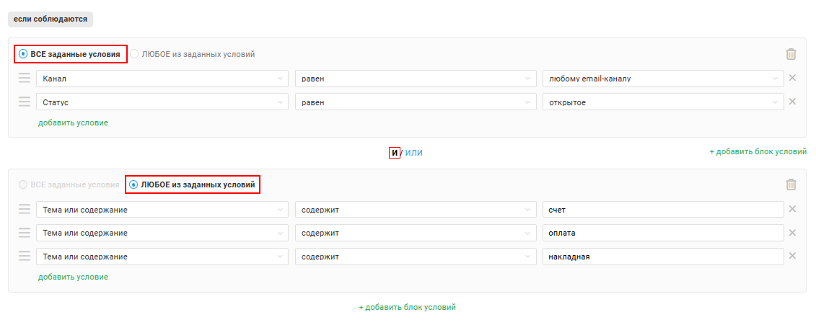Click the drag handle of 'оплата' row

[x=25, y=233]
